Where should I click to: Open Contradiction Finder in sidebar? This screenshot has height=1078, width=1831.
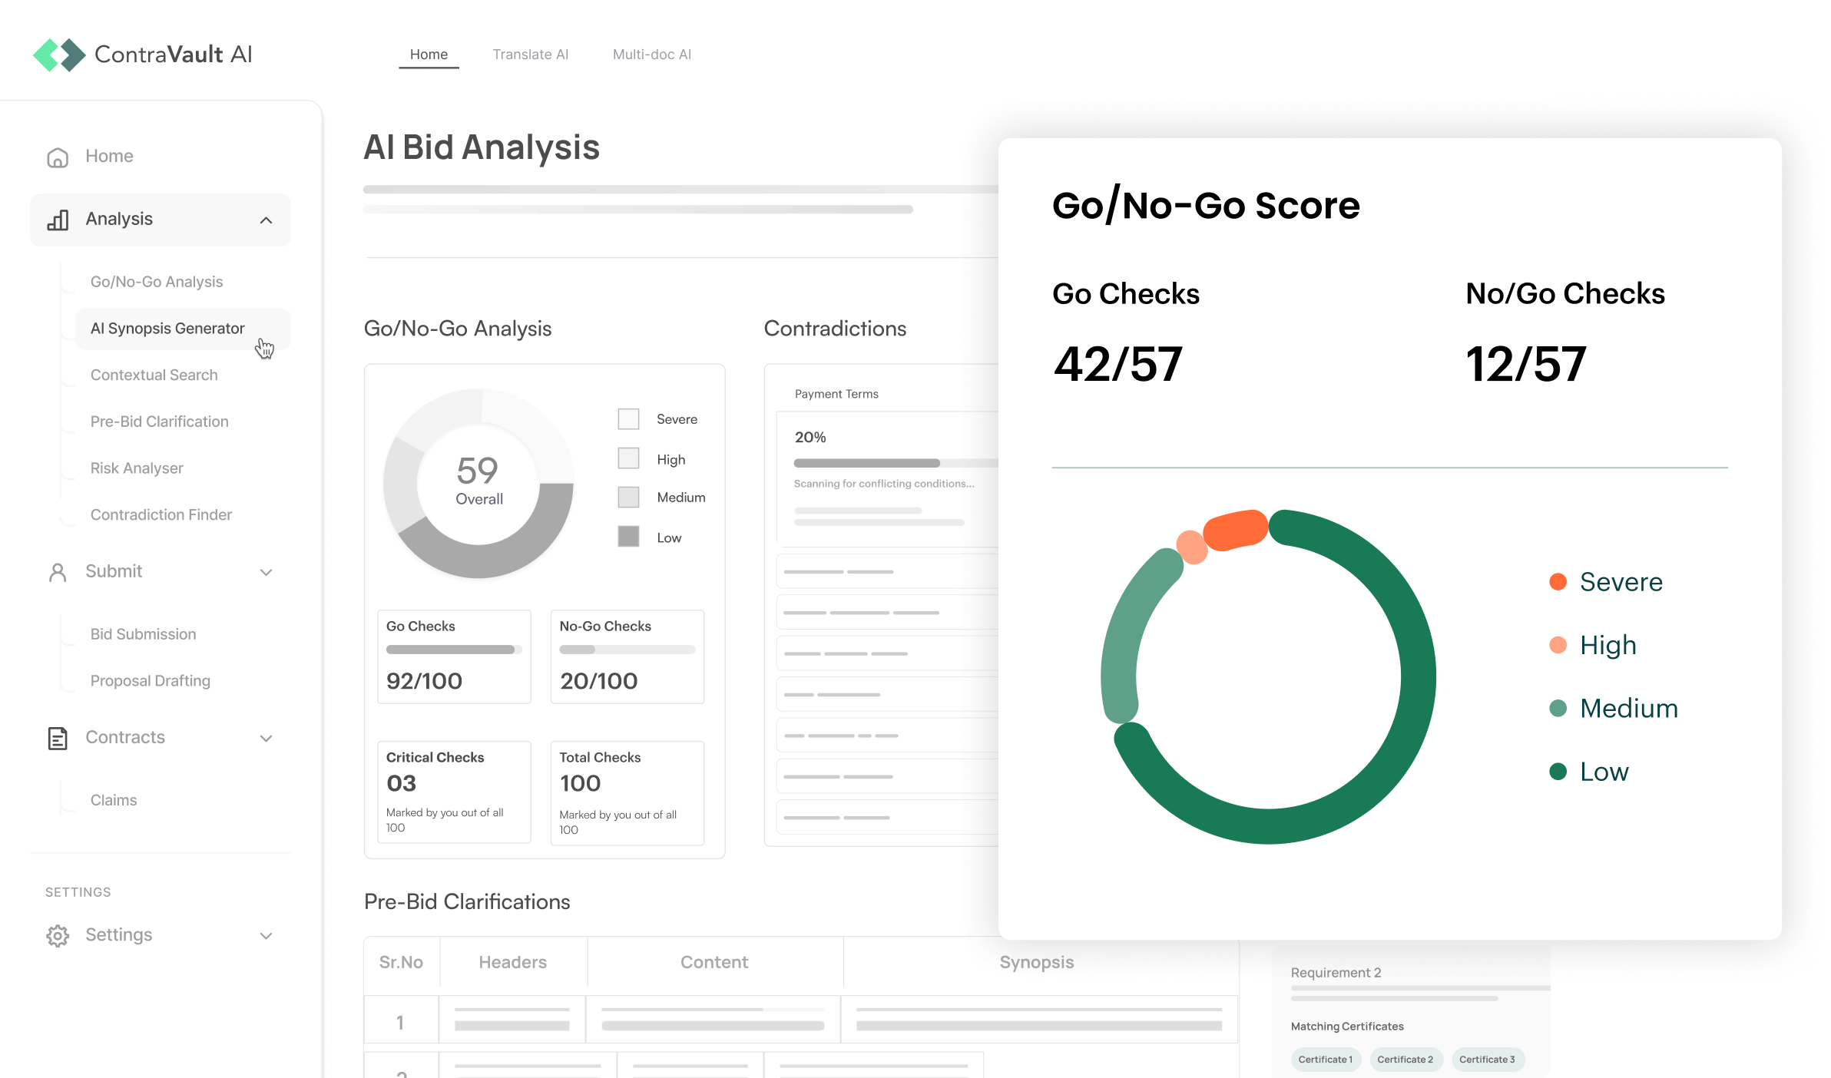(161, 515)
